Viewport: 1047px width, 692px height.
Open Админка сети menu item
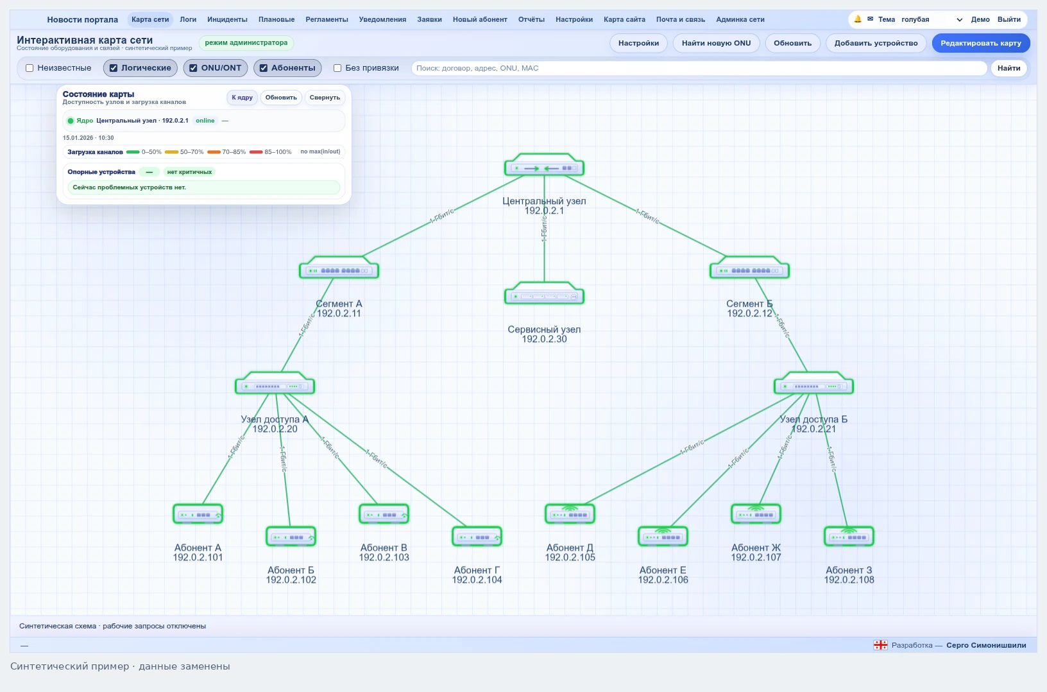[740, 19]
